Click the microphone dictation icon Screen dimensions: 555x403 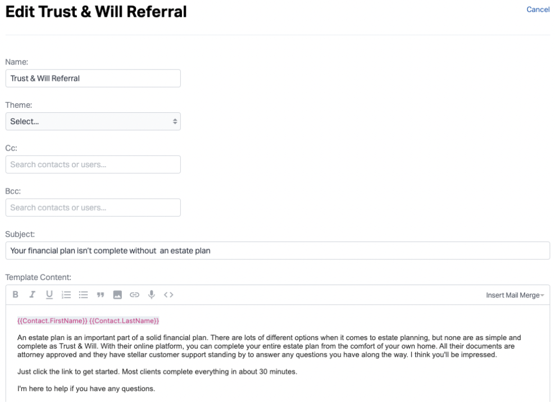pos(151,295)
